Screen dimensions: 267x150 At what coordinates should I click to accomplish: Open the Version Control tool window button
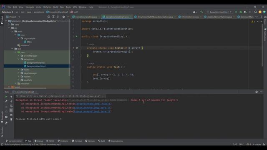[x=14, y=141]
